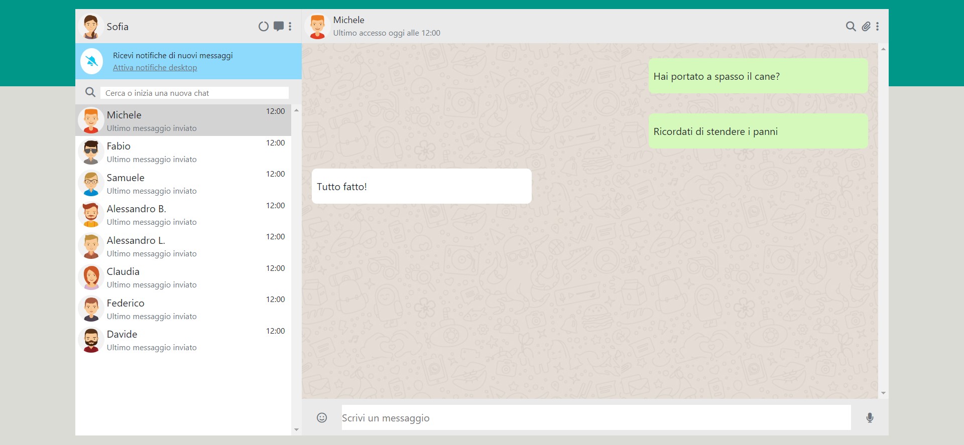The width and height of the screenshot is (964, 445).
Task: Focus the Cerca o inizia una nuova chat field
Action: click(194, 93)
